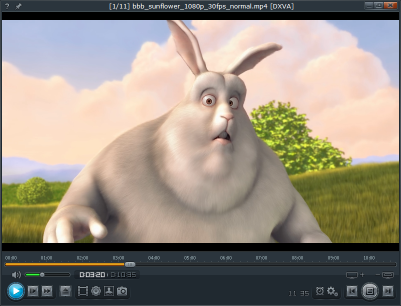Open the round playlist button
The height and width of the screenshot is (306, 401).
[370, 291]
